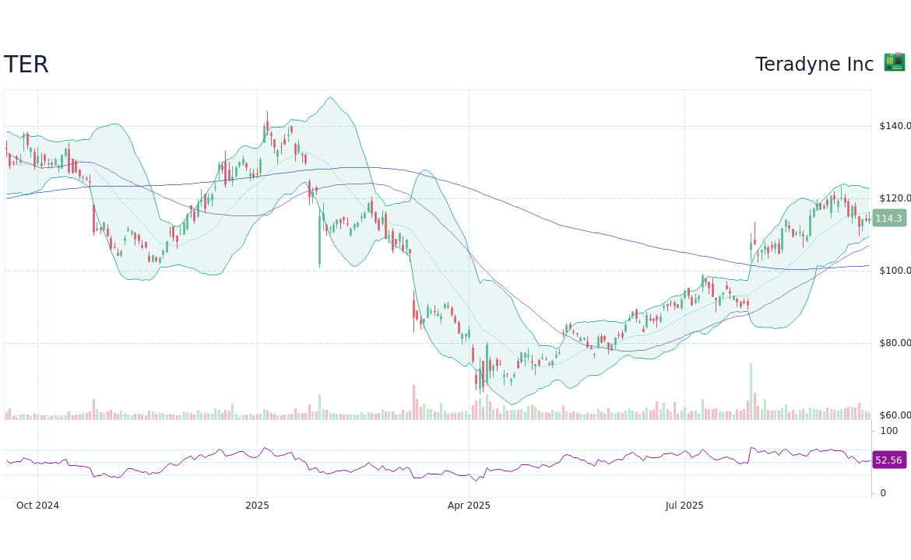The image size is (911, 560).
Task: Click the $140.0 price axis label
Action: (x=895, y=126)
